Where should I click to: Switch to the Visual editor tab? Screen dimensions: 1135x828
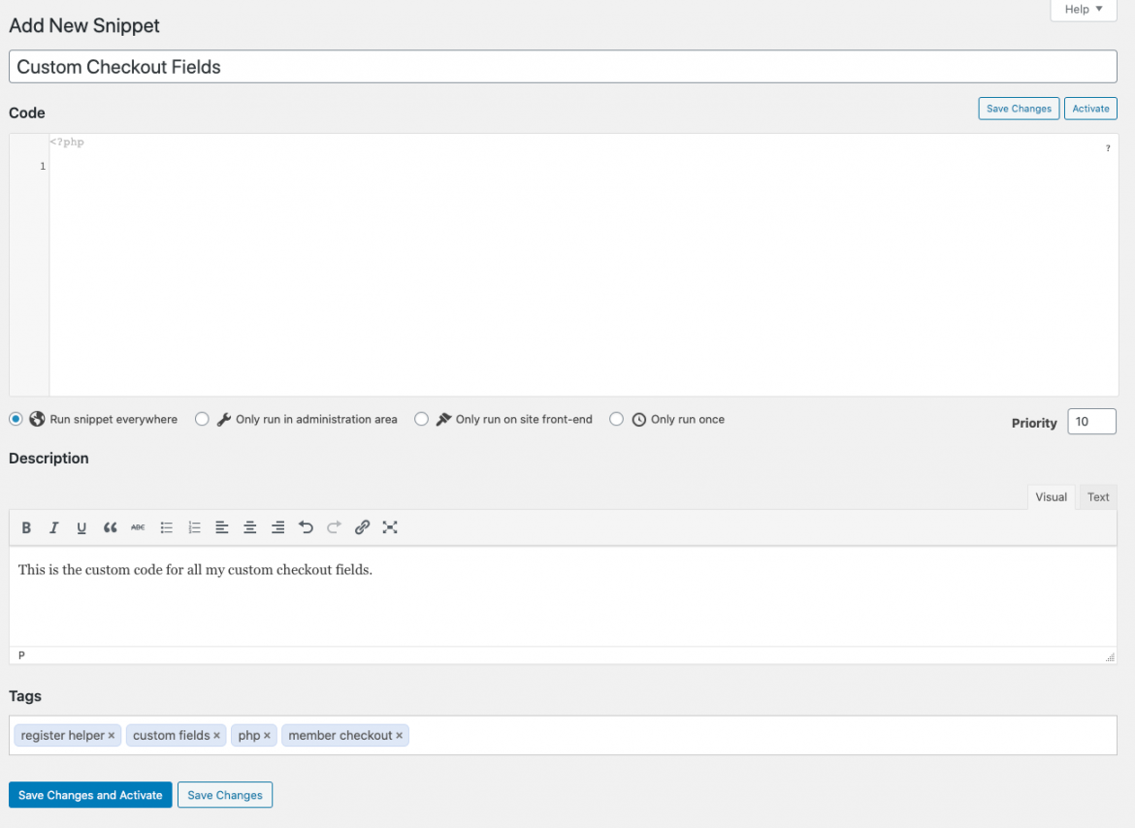click(x=1051, y=497)
